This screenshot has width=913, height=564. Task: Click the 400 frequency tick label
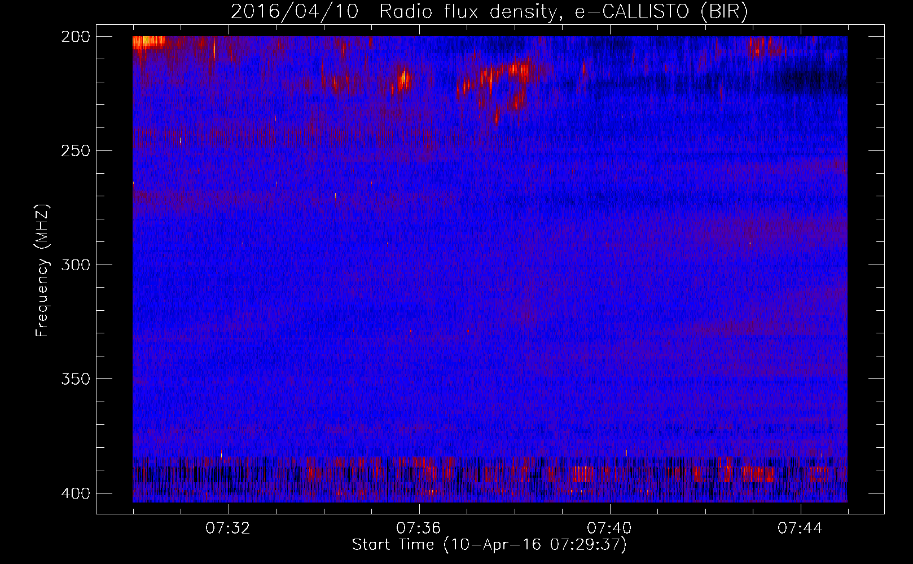tap(75, 493)
